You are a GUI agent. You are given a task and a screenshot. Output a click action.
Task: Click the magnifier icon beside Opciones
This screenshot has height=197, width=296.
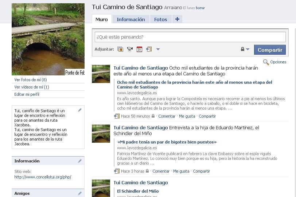coord(266,62)
